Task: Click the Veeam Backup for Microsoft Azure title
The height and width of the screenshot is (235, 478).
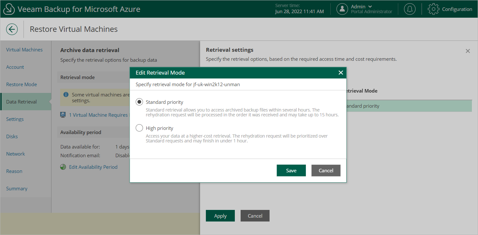Action: pos(79,9)
